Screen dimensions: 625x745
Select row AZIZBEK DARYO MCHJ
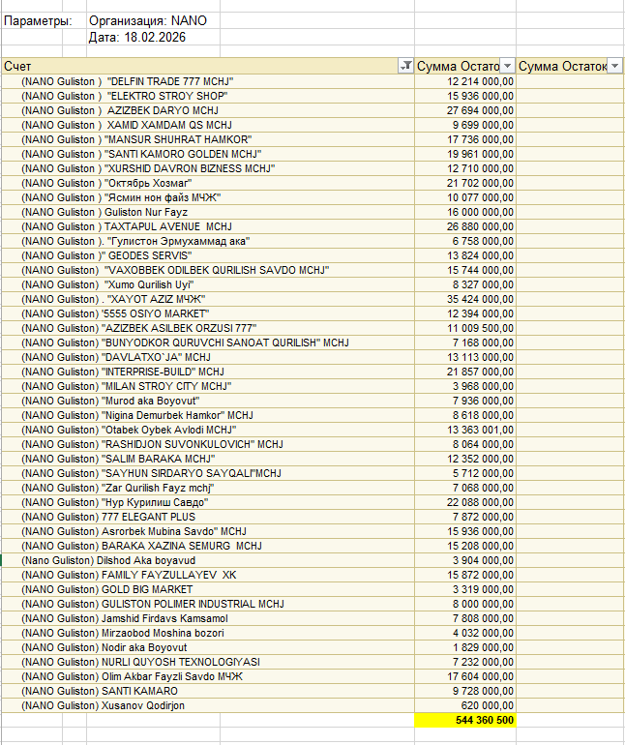click(208, 110)
